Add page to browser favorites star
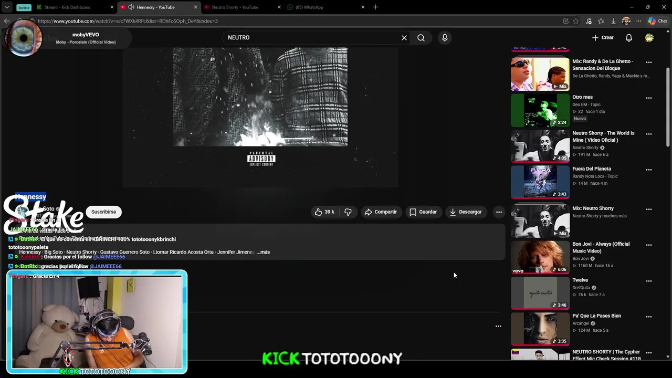The image size is (672, 378). point(576,21)
